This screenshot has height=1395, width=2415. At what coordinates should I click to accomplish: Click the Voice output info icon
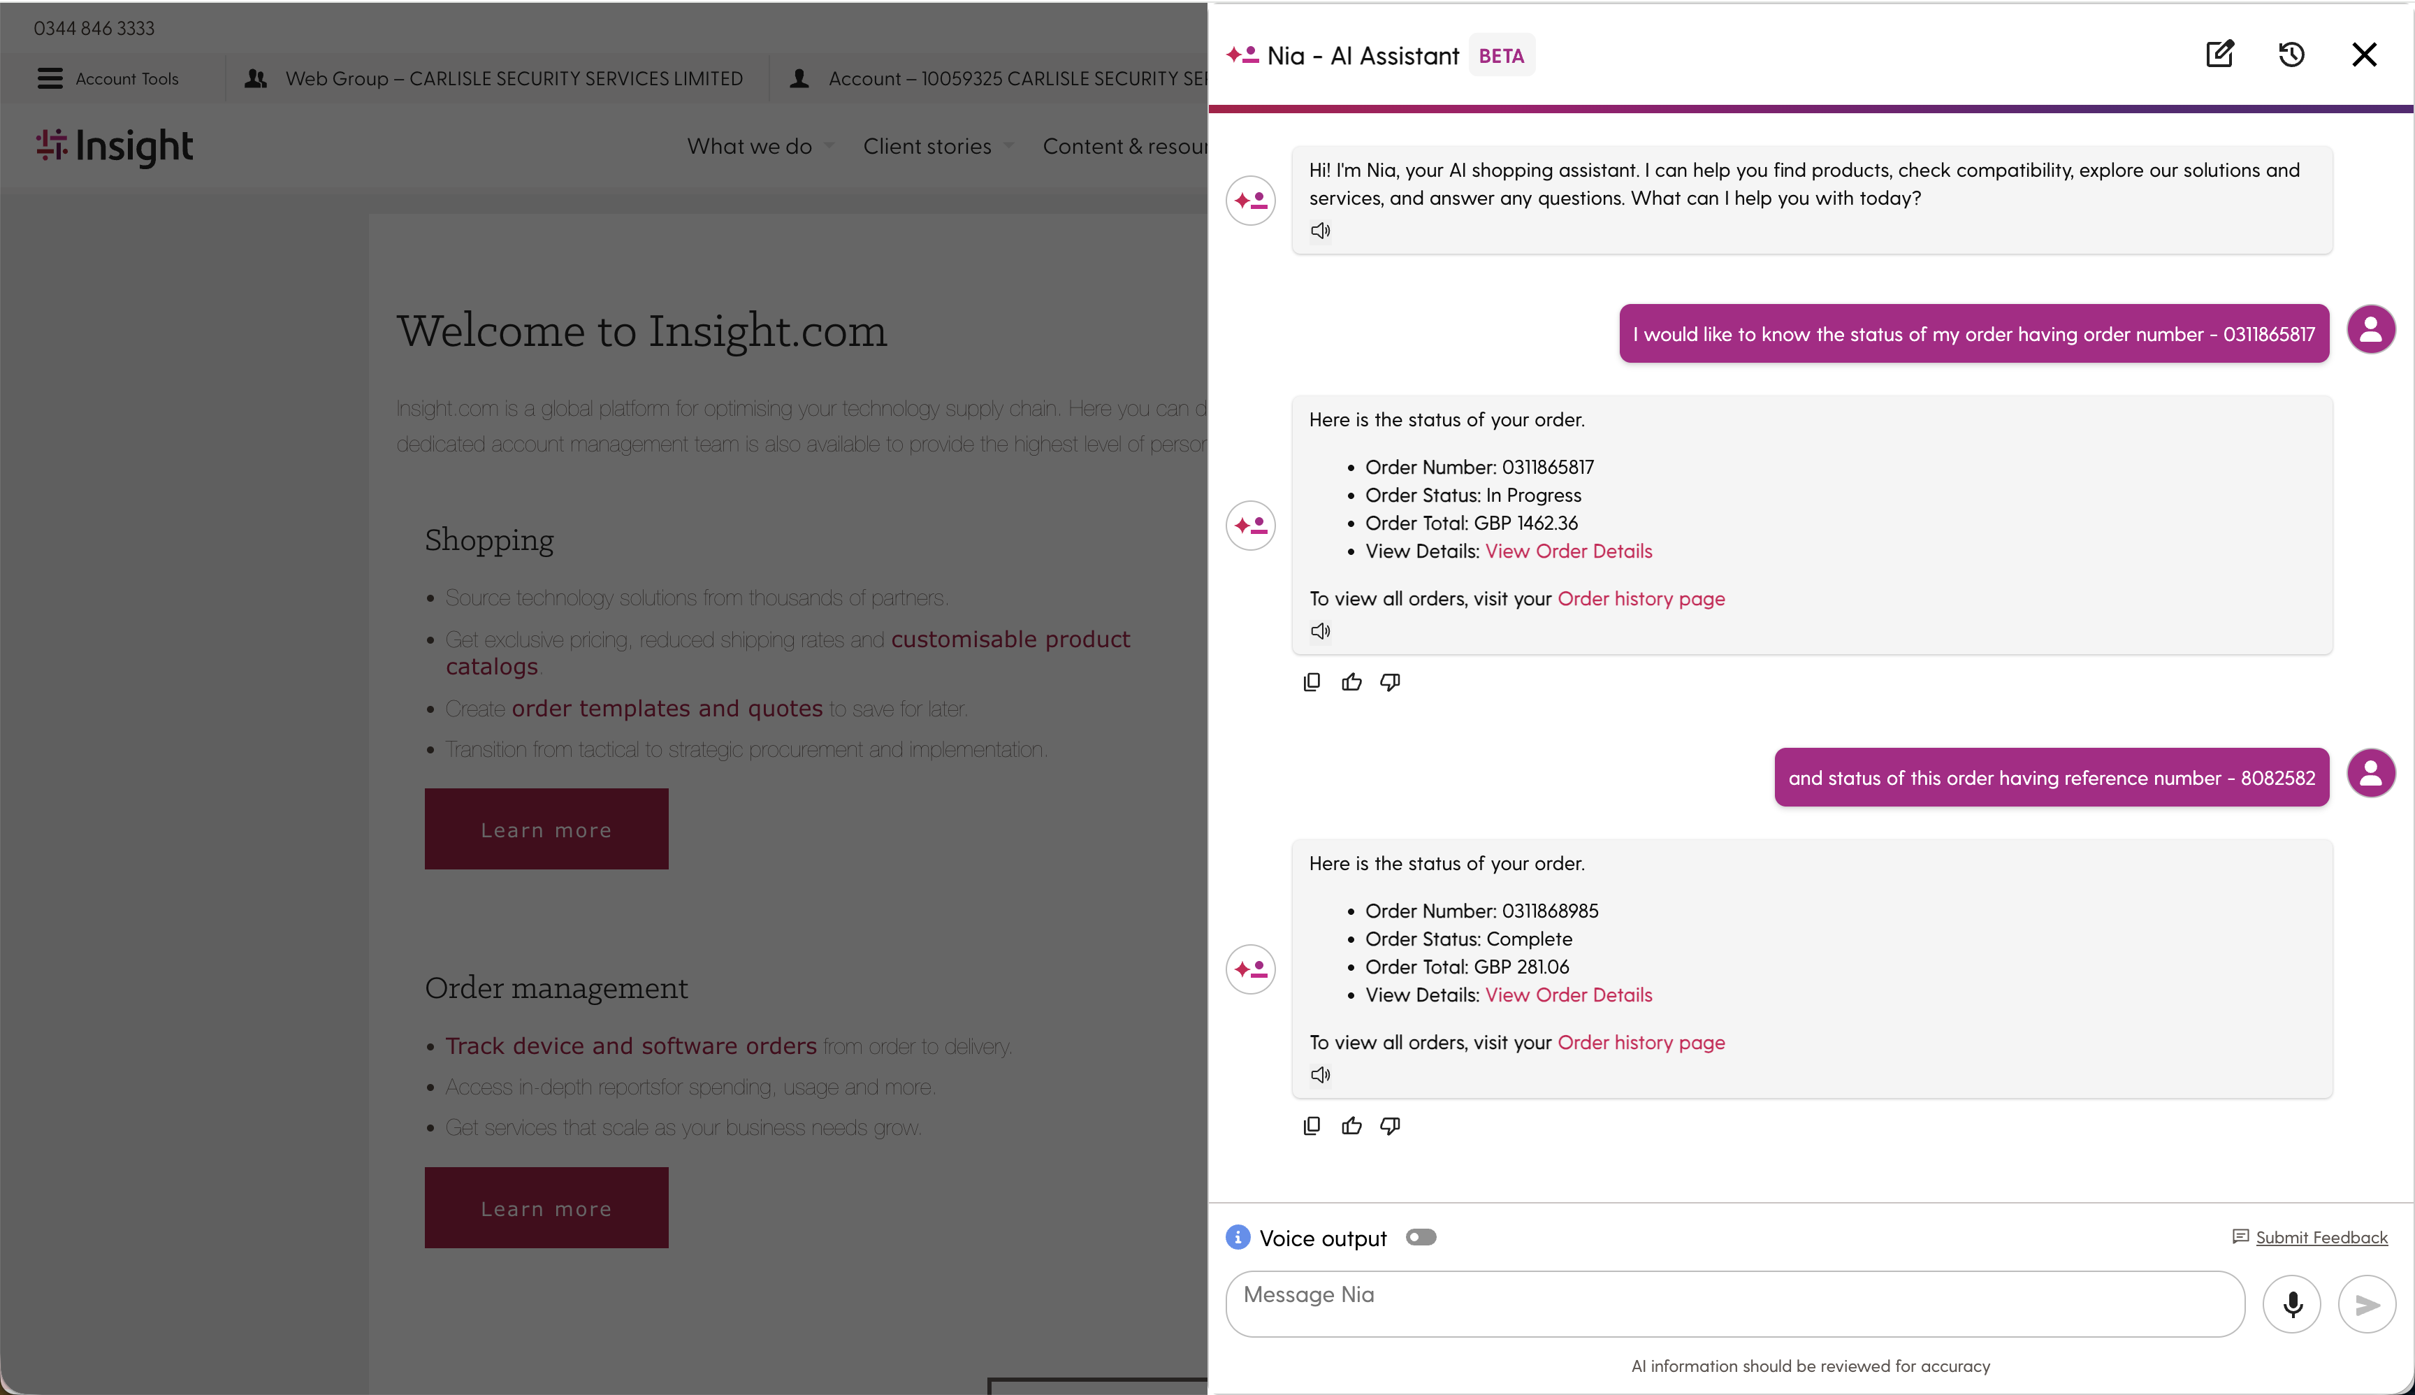point(1238,1237)
